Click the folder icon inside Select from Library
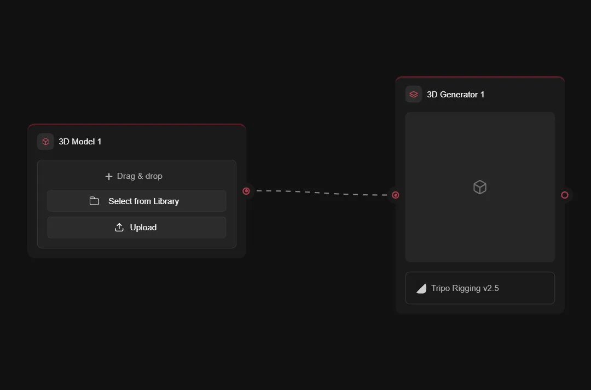This screenshot has width=591, height=390. click(94, 201)
